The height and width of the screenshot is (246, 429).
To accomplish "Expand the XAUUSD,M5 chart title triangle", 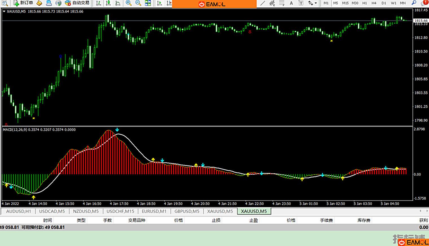I will click(4, 12).
